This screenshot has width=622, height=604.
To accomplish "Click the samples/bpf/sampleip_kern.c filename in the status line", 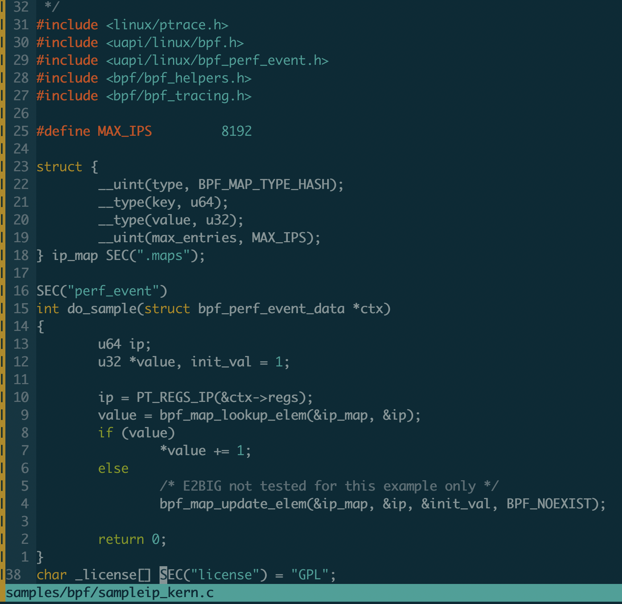I will 110,593.
